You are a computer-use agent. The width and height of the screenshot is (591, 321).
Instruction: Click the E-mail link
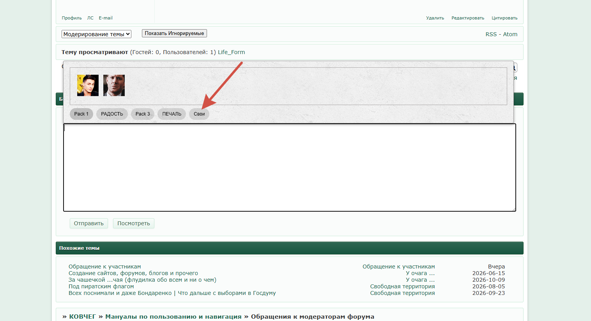[106, 18]
